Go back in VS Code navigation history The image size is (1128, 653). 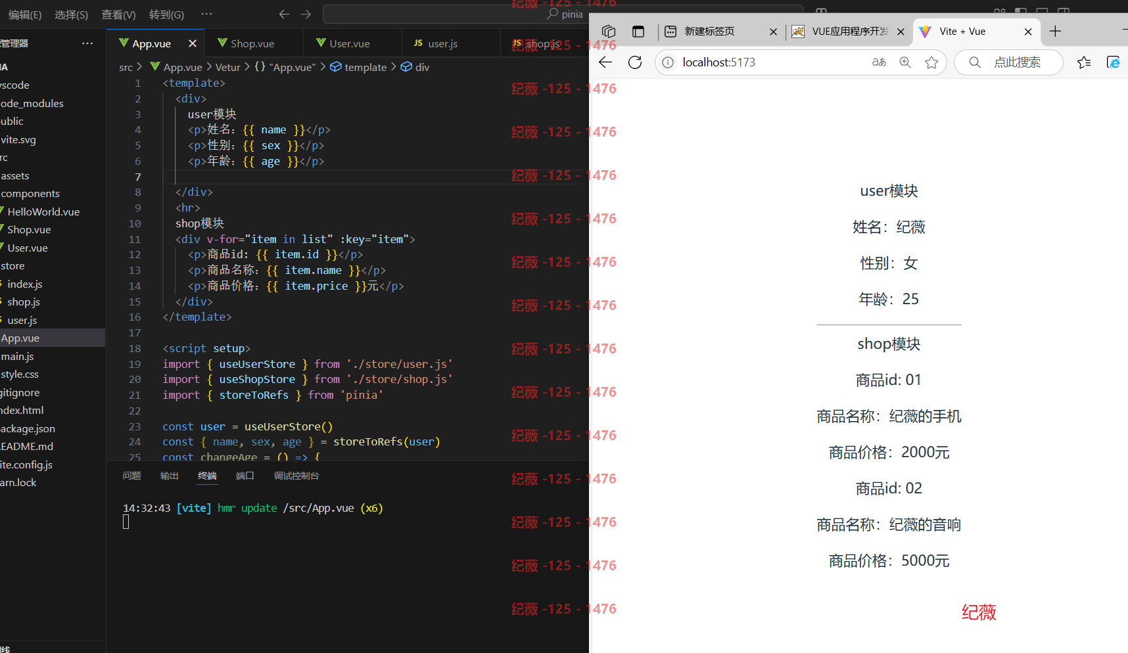click(284, 14)
